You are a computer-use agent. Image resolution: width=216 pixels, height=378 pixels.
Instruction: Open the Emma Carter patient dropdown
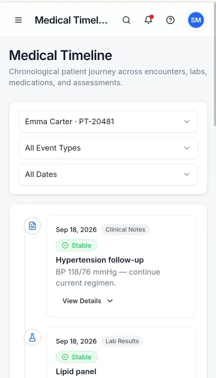coord(108,121)
